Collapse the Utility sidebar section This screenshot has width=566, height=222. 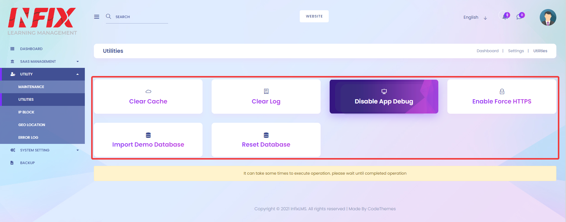[42, 74]
